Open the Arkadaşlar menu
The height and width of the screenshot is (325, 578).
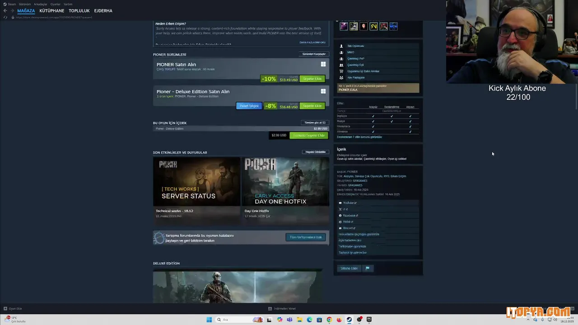[x=41, y=4]
